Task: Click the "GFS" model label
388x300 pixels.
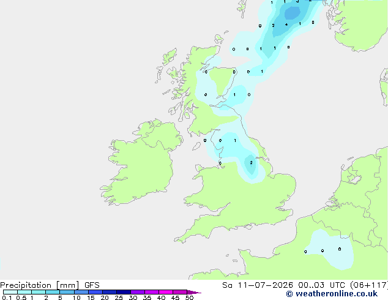Action: click(92, 285)
